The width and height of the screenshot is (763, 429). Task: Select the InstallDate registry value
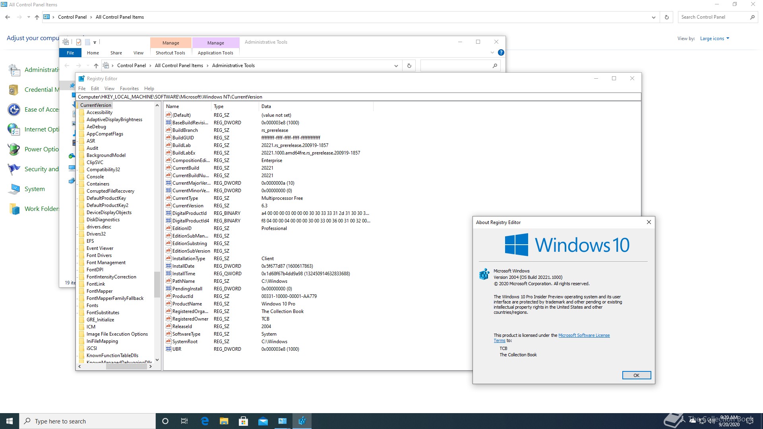(184, 266)
